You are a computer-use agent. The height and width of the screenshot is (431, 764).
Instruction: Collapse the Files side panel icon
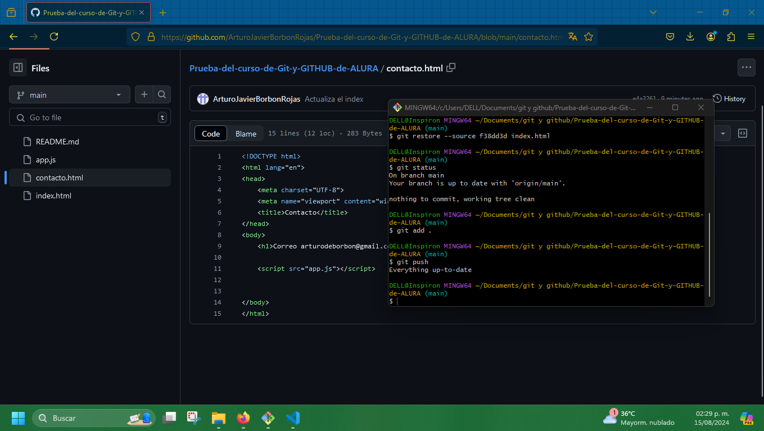point(18,68)
